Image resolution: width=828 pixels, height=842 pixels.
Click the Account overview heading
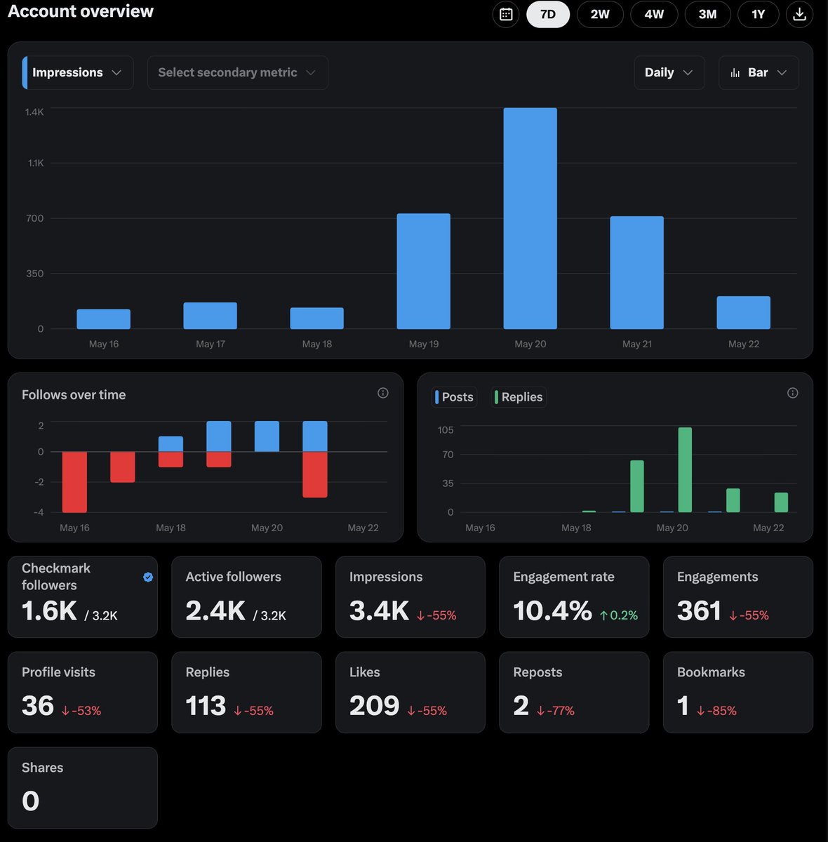coord(81,11)
